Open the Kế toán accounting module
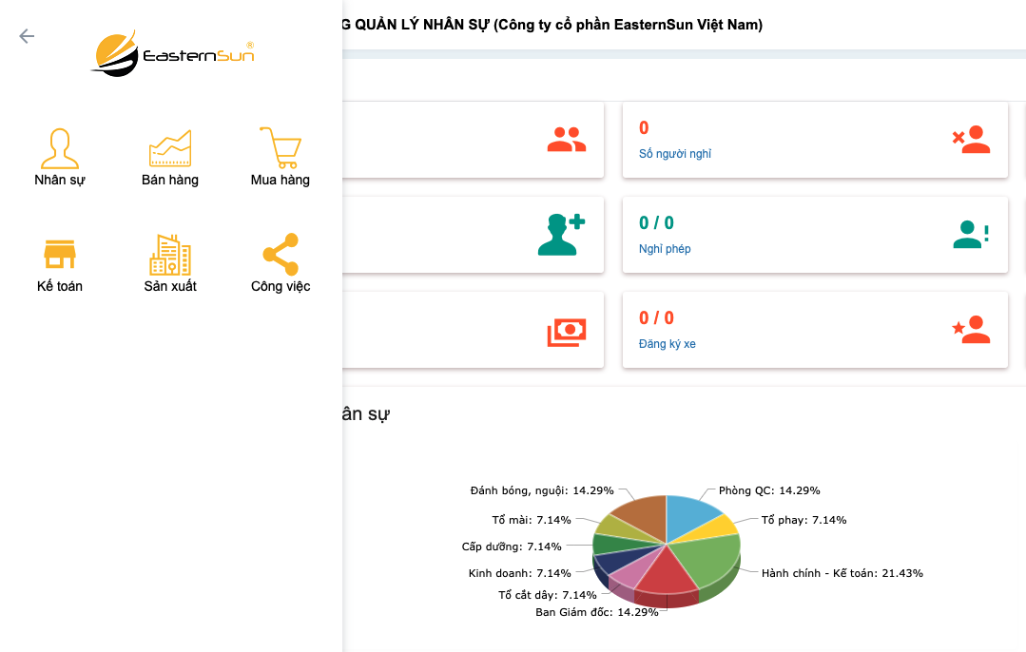Screen dimensions: 1026x652 tap(59, 263)
